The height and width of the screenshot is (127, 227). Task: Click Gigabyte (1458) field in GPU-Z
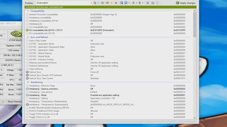11,46
